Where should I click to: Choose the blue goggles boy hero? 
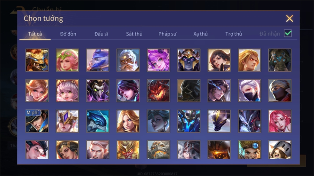click(249, 150)
